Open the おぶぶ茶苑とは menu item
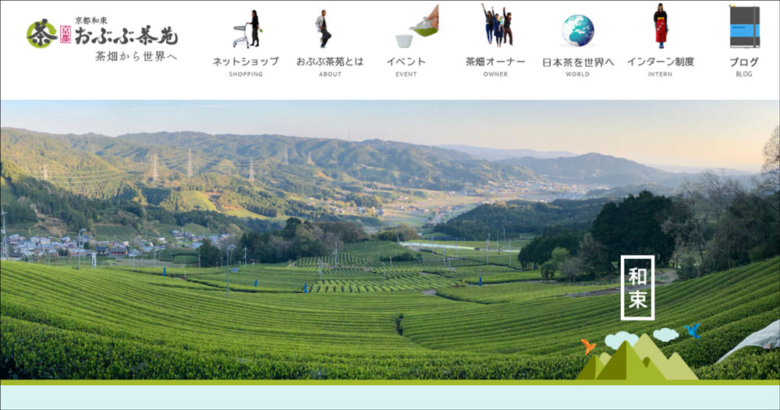 pyautogui.click(x=329, y=62)
